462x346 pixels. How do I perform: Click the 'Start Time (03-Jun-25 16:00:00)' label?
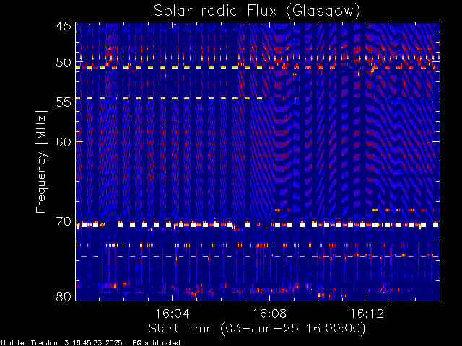tap(257, 329)
